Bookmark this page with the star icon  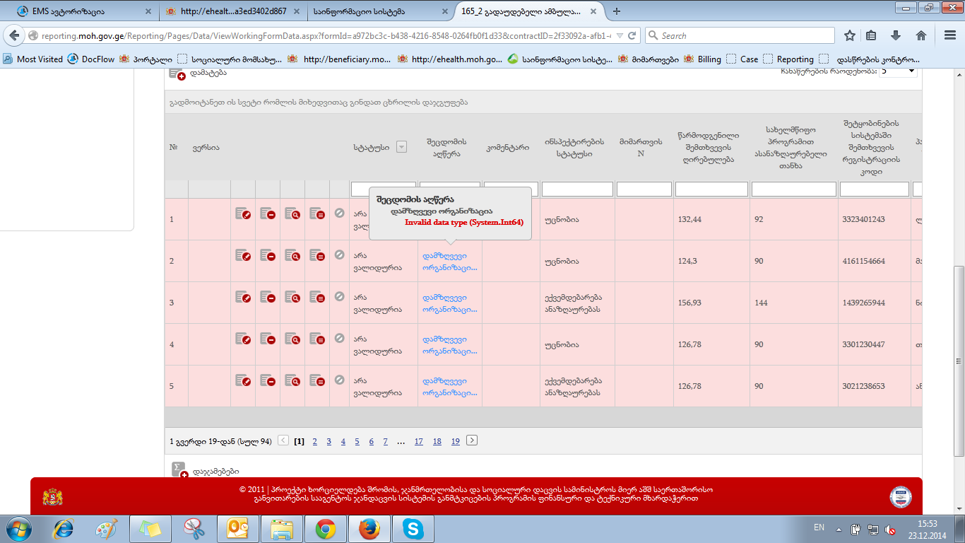[x=850, y=35]
